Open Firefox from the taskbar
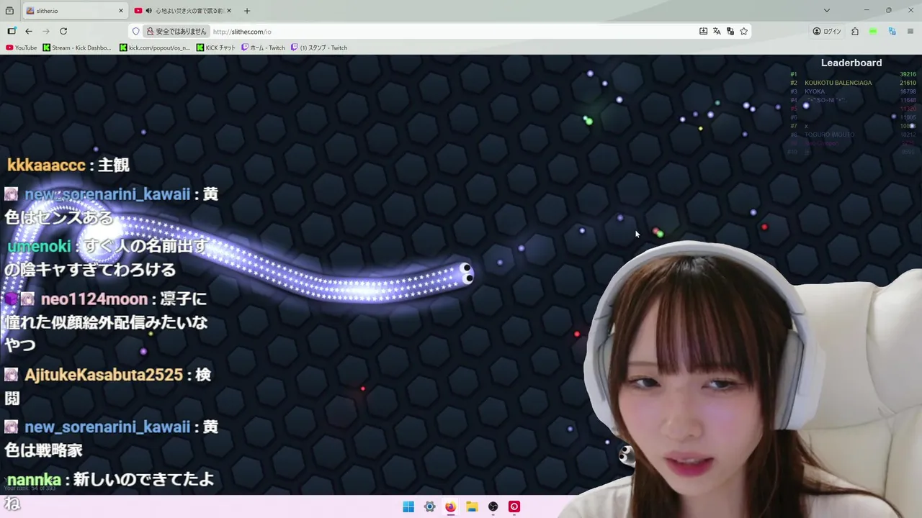922x518 pixels. point(450,506)
